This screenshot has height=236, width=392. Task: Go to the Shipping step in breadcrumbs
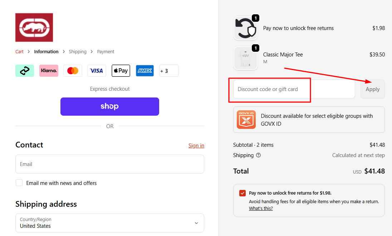(78, 51)
